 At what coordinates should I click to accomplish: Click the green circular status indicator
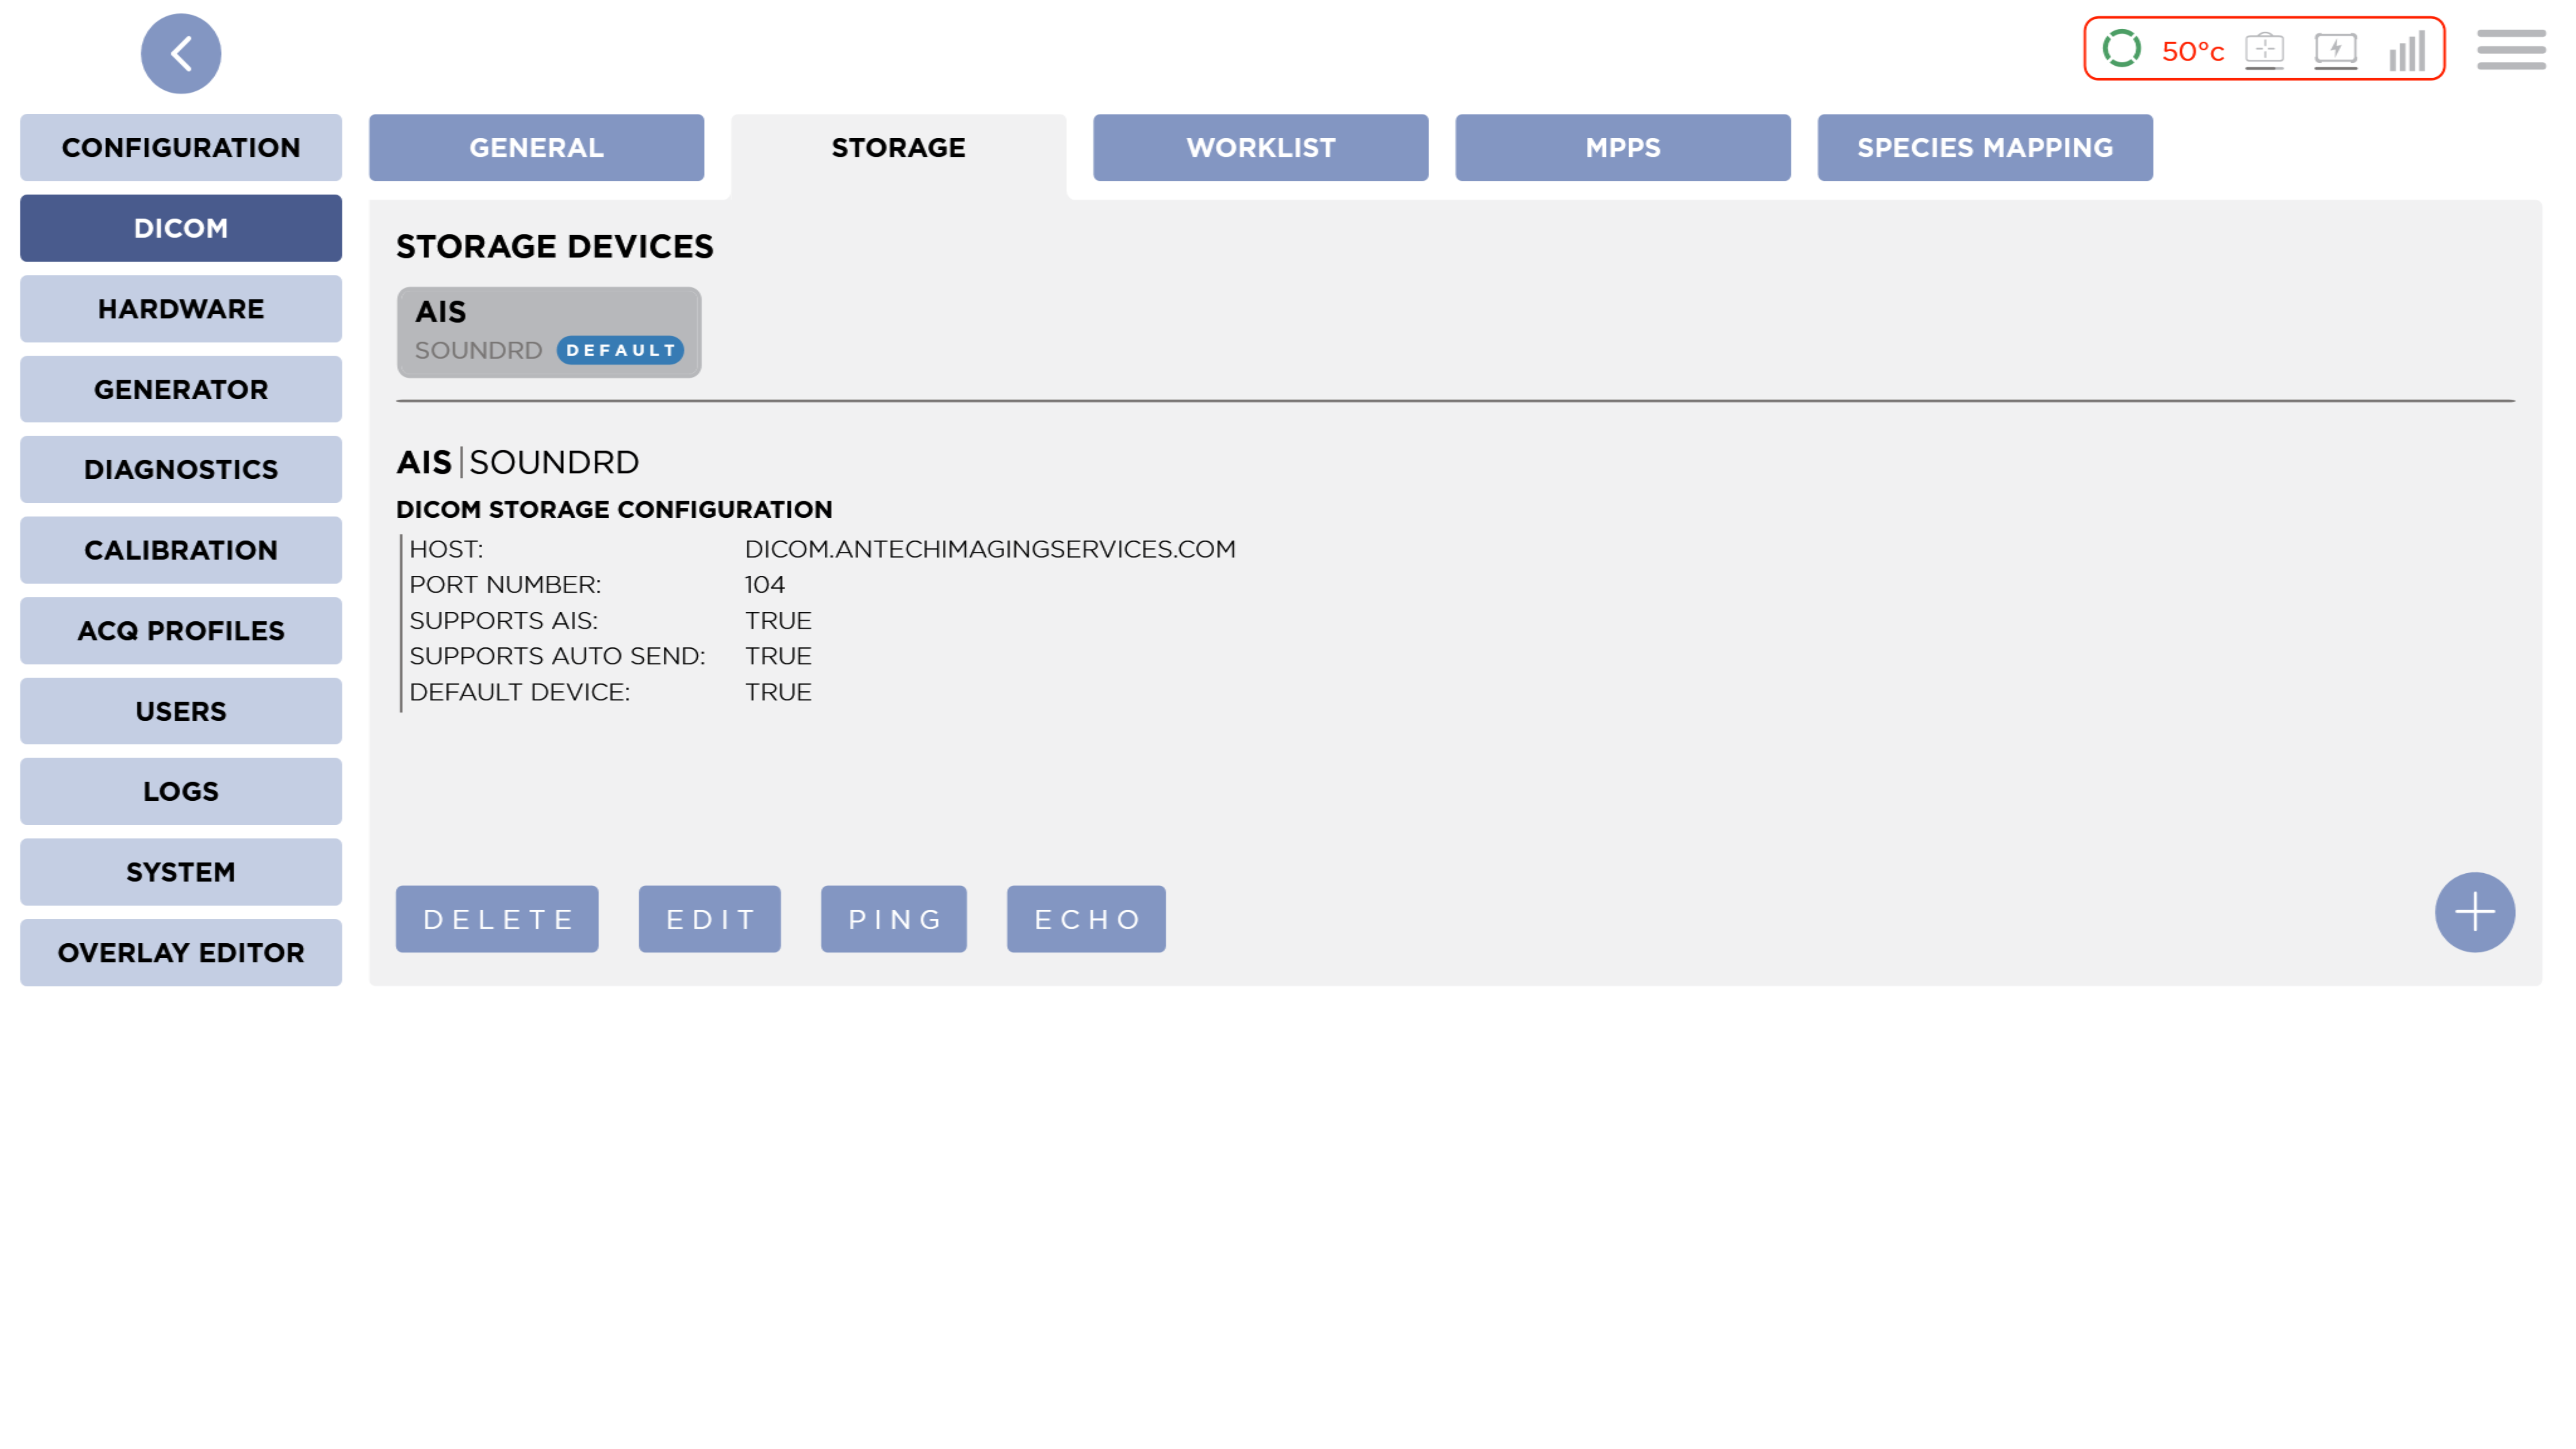2121,48
